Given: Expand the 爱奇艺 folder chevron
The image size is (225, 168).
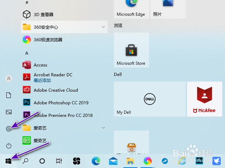Looking at the screenshot, I should point(103,128).
